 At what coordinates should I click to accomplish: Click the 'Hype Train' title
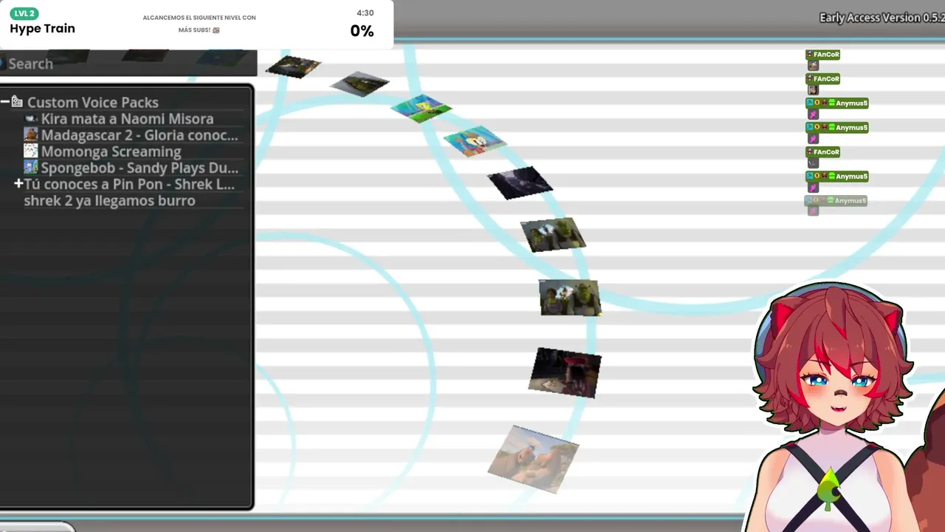42,29
